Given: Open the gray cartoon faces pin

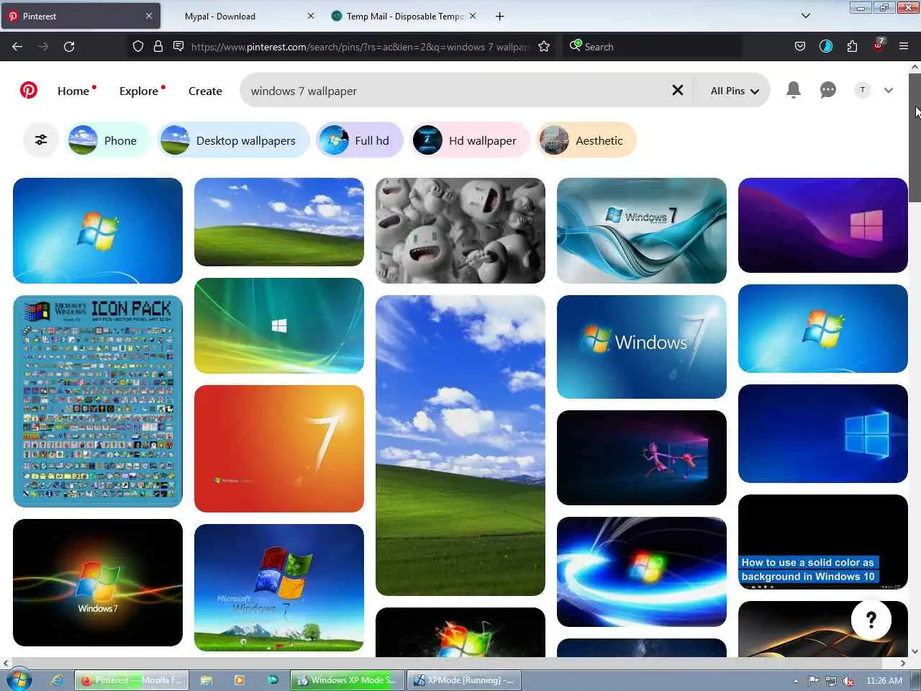Looking at the screenshot, I should (460, 230).
